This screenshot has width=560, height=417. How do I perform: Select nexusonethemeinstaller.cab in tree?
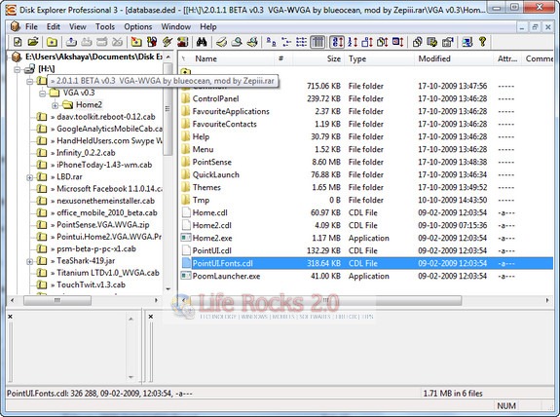point(106,201)
